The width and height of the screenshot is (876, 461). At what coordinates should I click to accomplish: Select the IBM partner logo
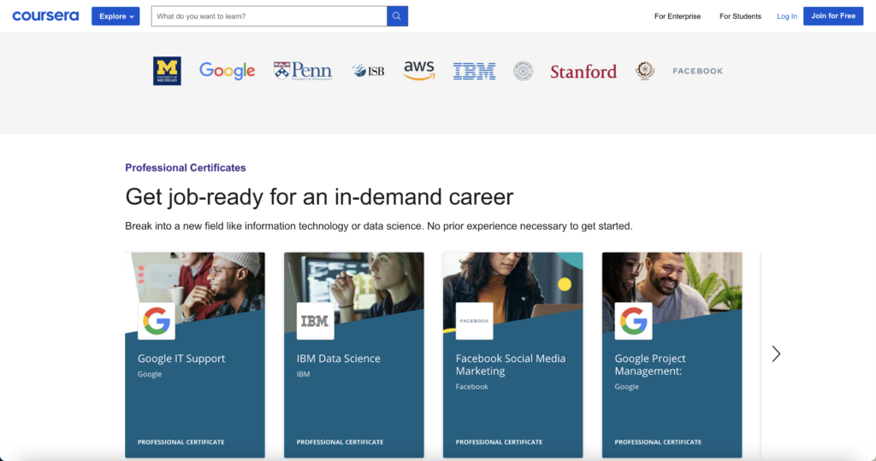[474, 72]
